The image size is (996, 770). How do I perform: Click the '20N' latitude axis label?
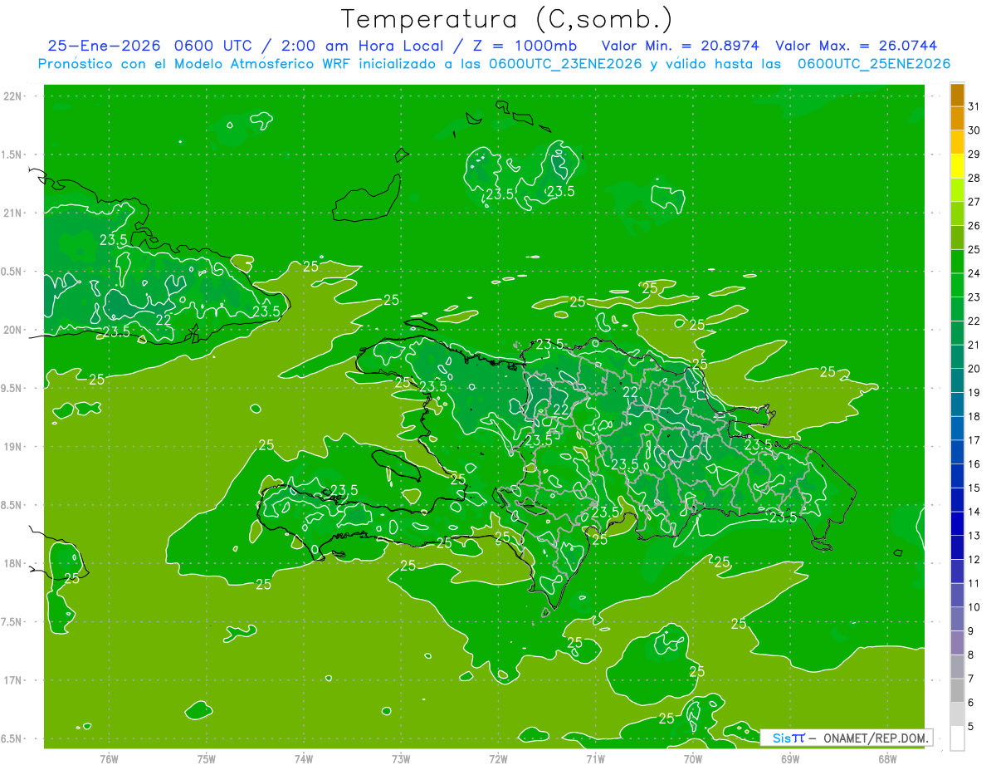[x=13, y=331]
